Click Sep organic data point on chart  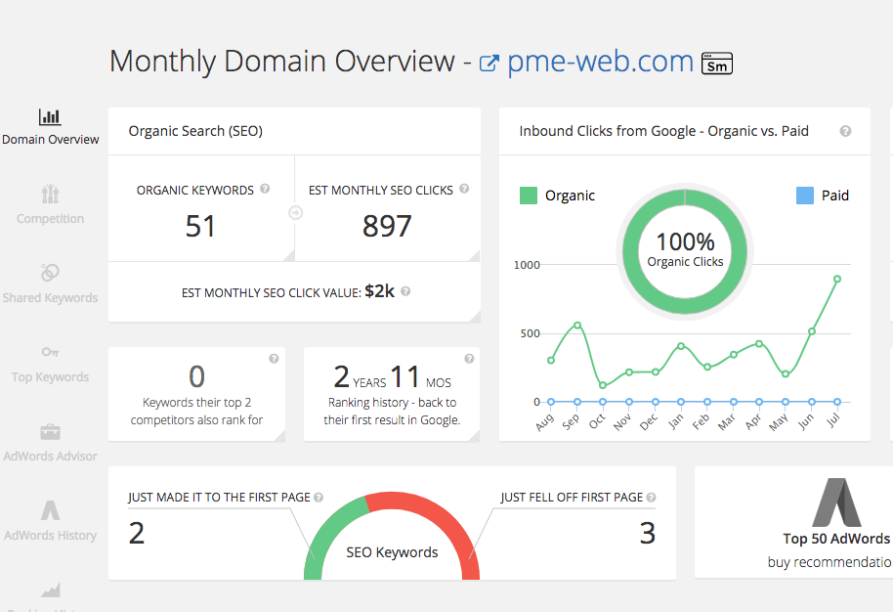pyautogui.click(x=577, y=326)
